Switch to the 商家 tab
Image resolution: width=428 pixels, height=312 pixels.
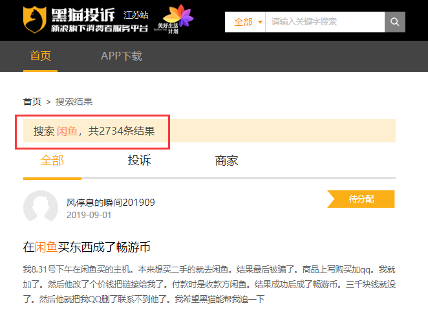(226, 161)
